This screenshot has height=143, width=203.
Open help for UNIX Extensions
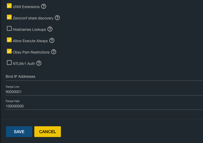tap(44, 6)
